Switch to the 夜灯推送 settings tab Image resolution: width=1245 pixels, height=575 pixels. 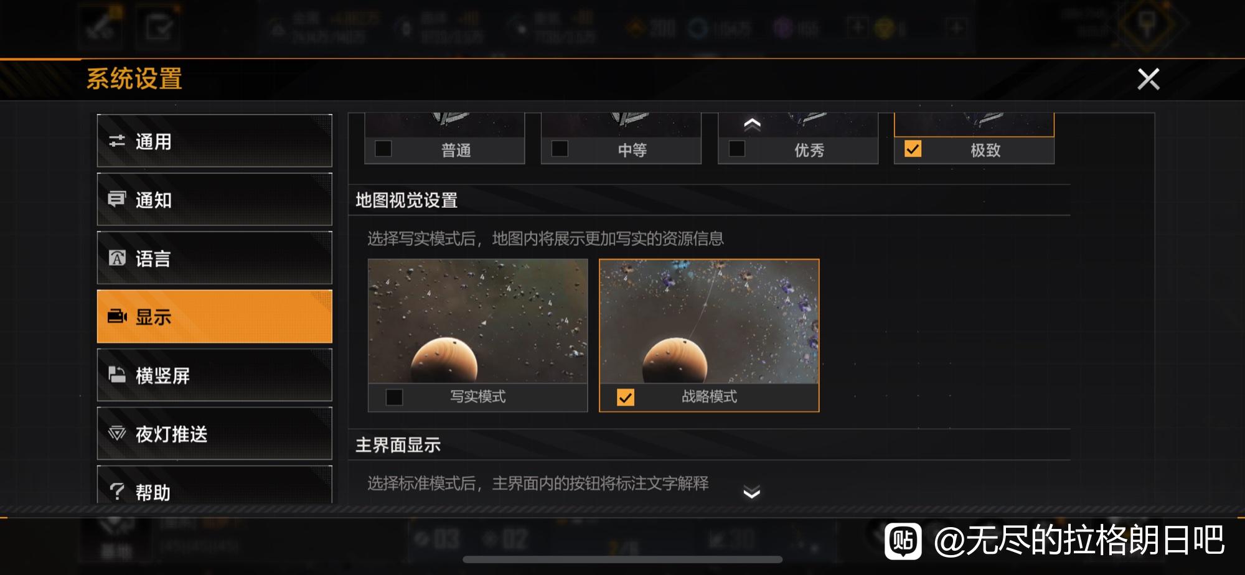click(x=215, y=433)
